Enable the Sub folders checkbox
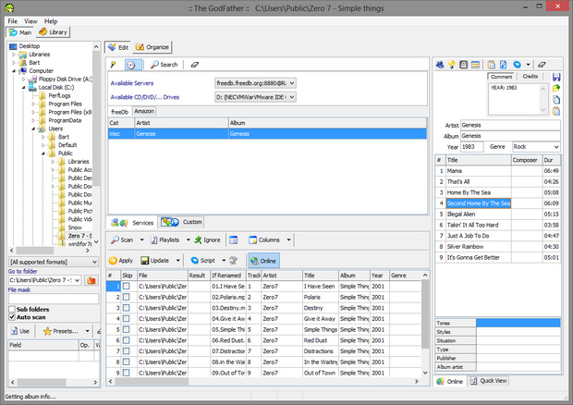The height and width of the screenshot is (405, 573). pos(12,309)
